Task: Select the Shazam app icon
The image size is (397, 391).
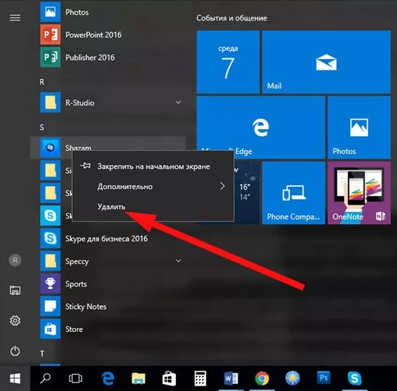Action: click(x=50, y=148)
